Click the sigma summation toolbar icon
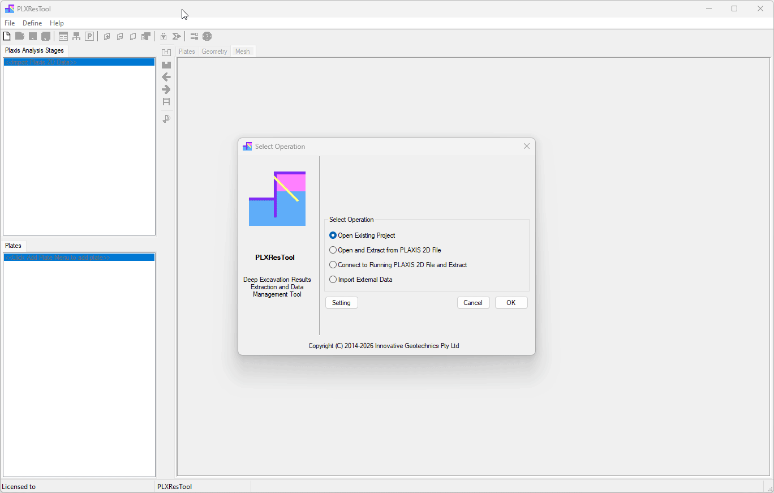This screenshot has width=774, height=493. click(x=177, y=36)
